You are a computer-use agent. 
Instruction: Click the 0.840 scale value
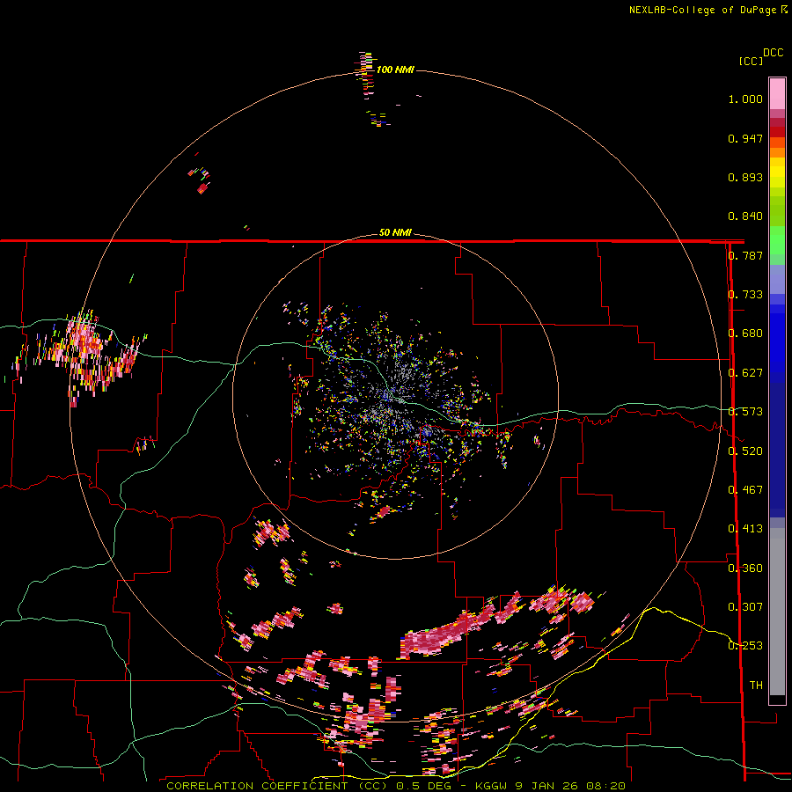point(745,216)
